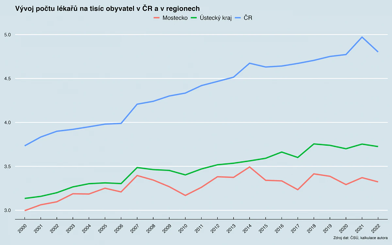
Task: Click the Mostecko line peak at 2014
Action: (x=250, y=167)
